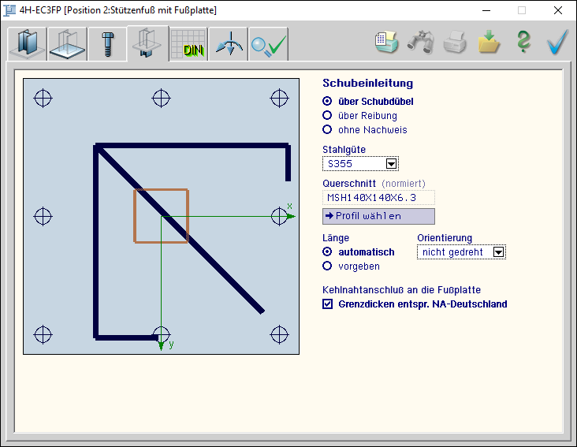Confirm with the blue checkmark icon
The image size is (577, 447).
(x=558, y=43)
